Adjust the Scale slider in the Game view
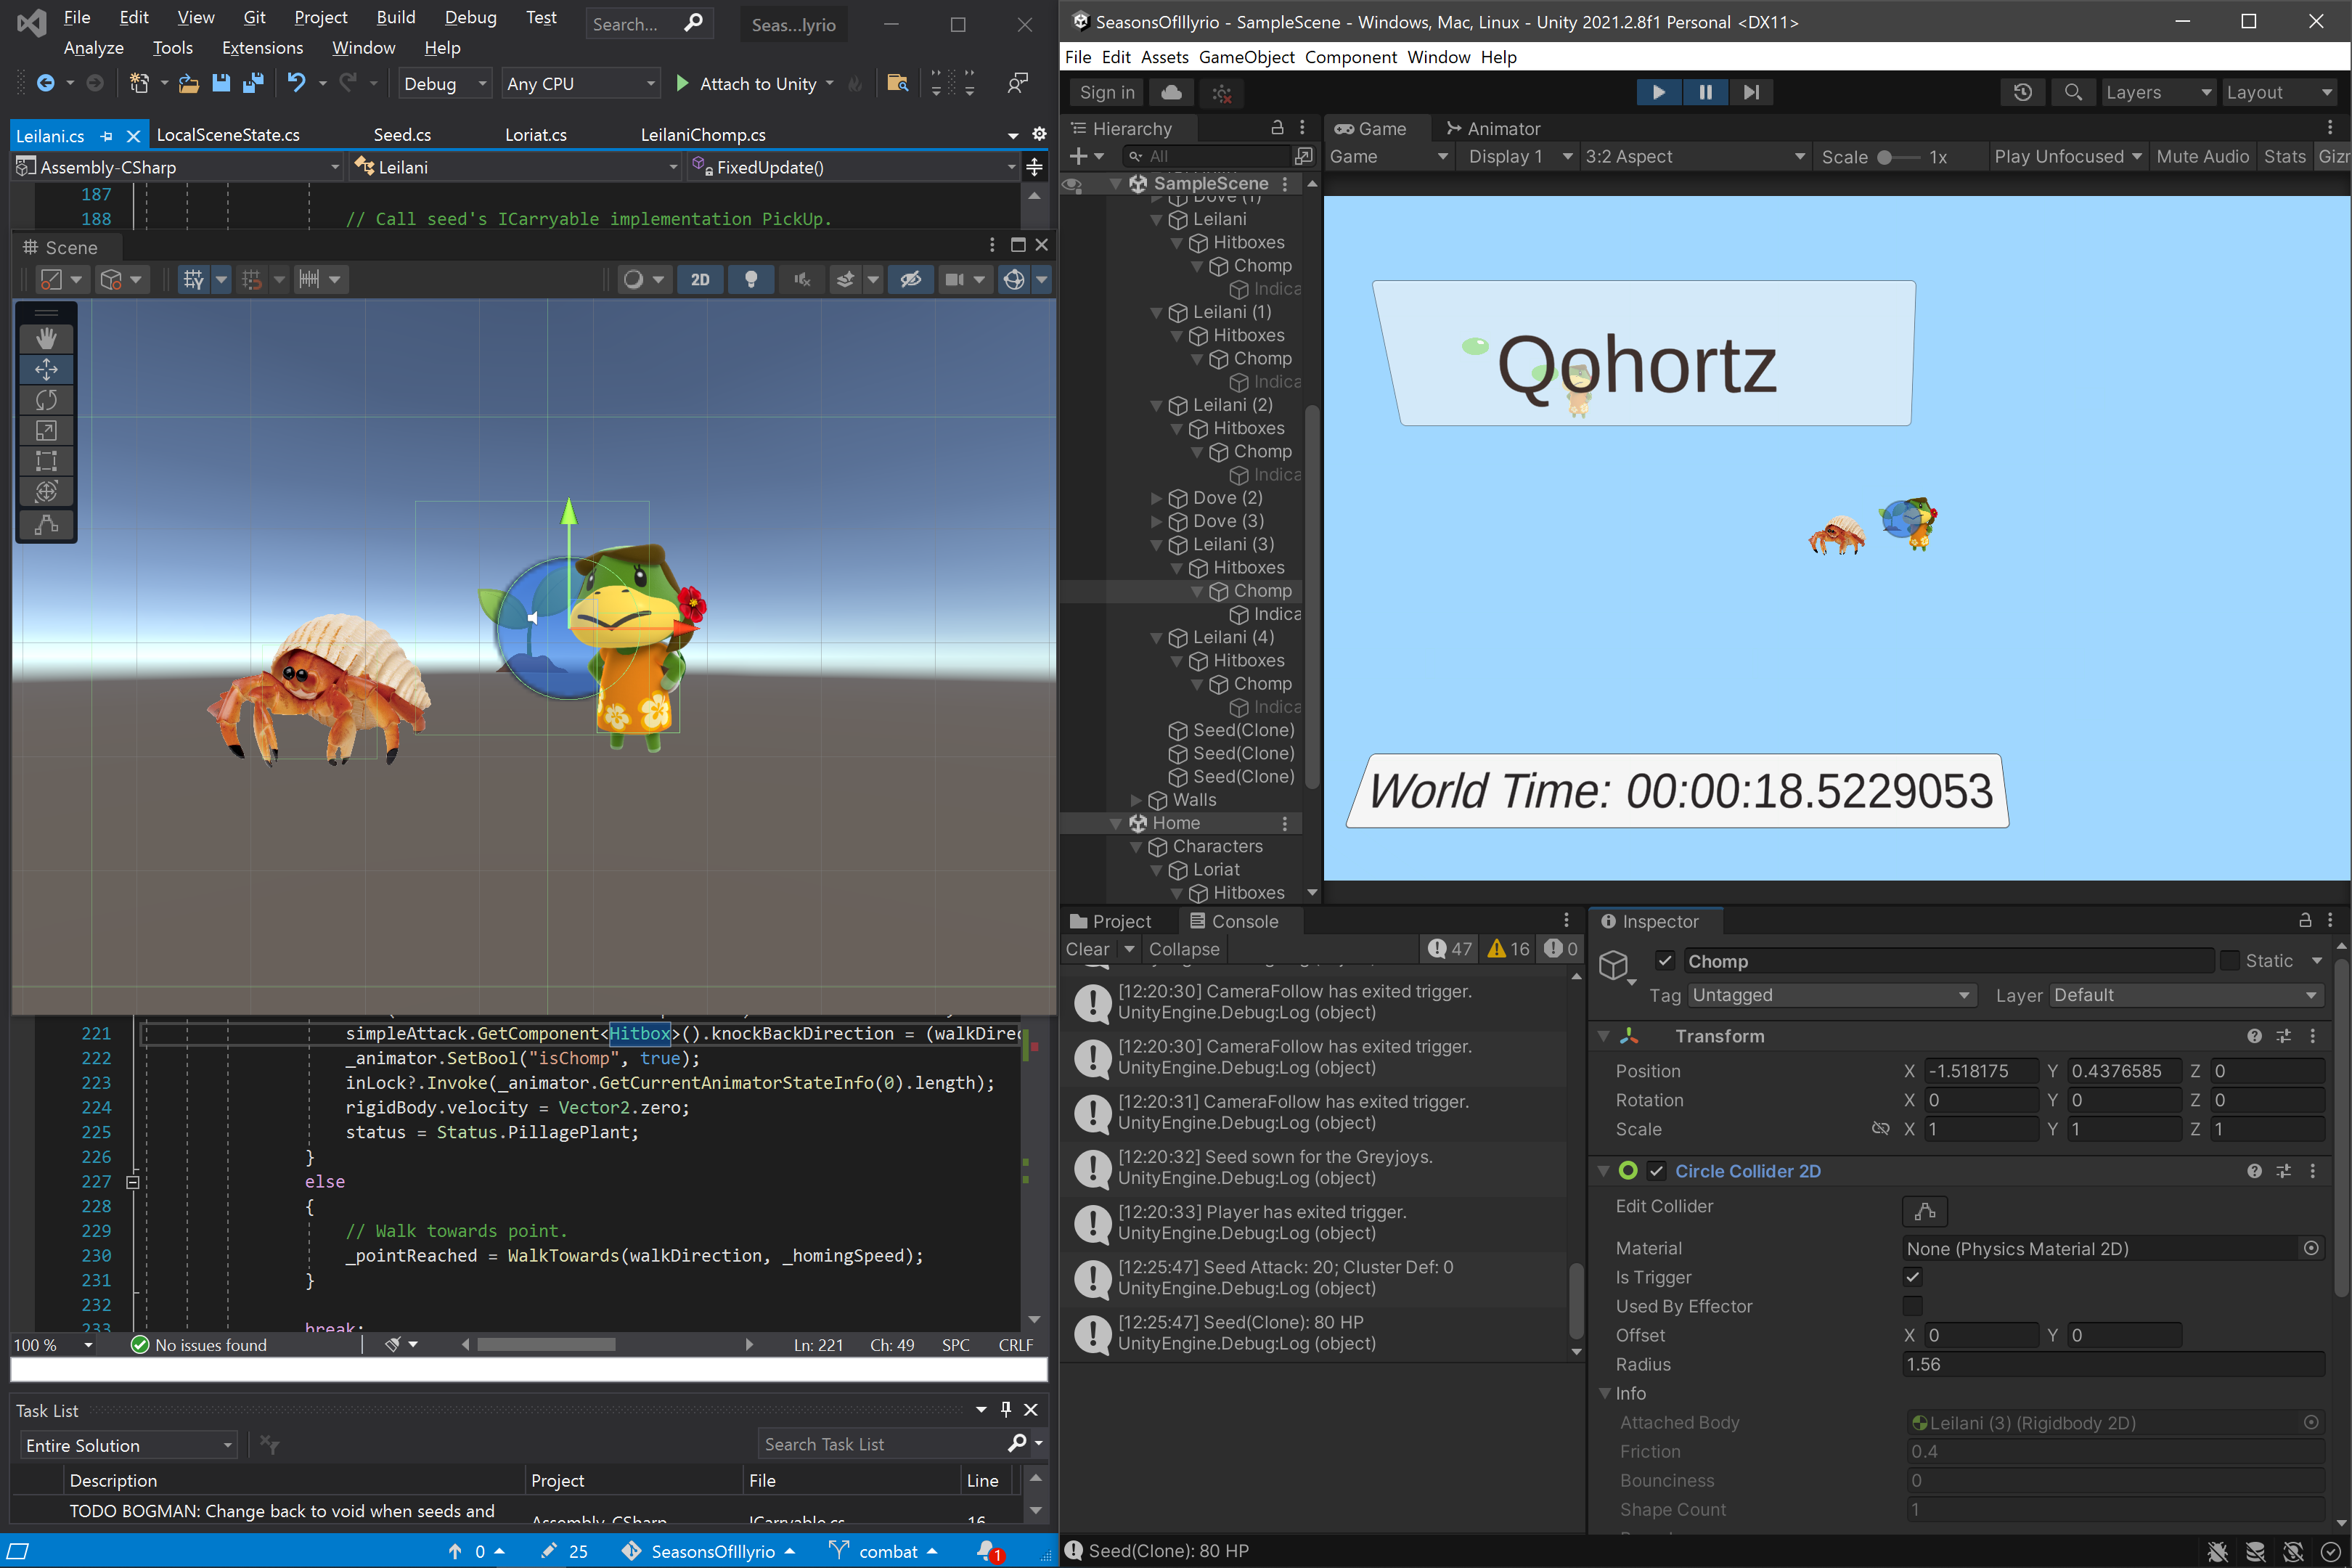Image resolution: width=2352 pixels, height=1568 pixels. (x=1884, y=157)
